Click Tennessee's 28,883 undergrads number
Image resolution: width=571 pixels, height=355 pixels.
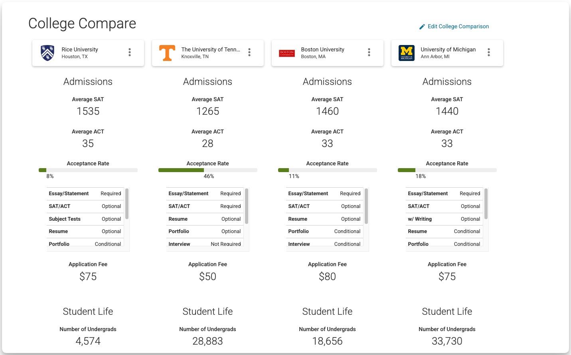click(x=208, y=341)
